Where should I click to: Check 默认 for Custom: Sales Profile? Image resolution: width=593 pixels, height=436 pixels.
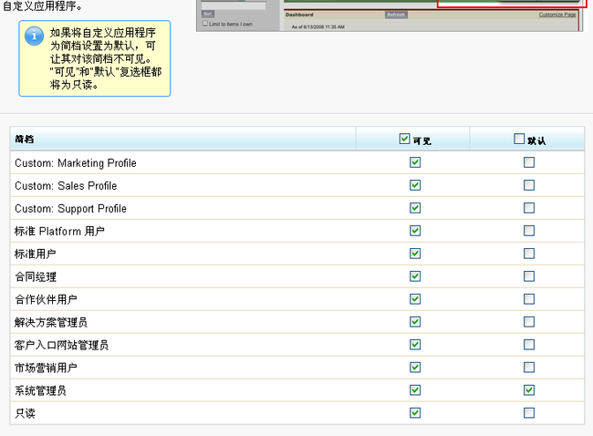529,185
